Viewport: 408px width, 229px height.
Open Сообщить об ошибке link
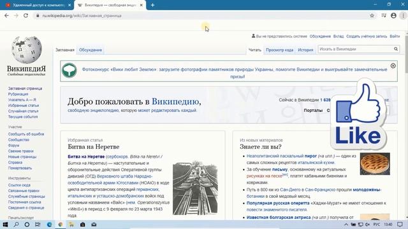pos(26,134)
